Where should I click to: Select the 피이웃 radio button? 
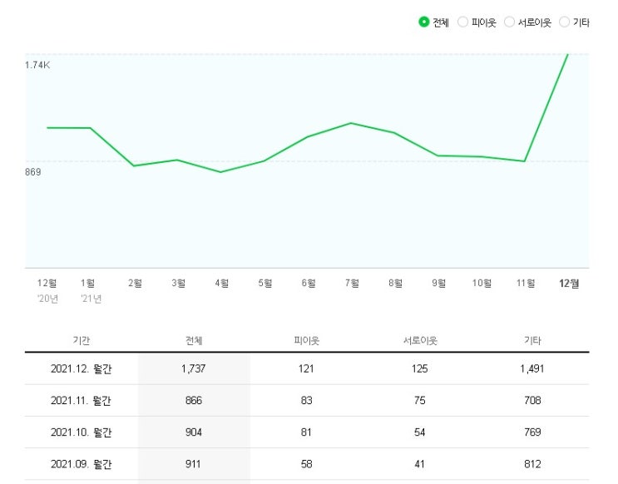pos(462,22)
